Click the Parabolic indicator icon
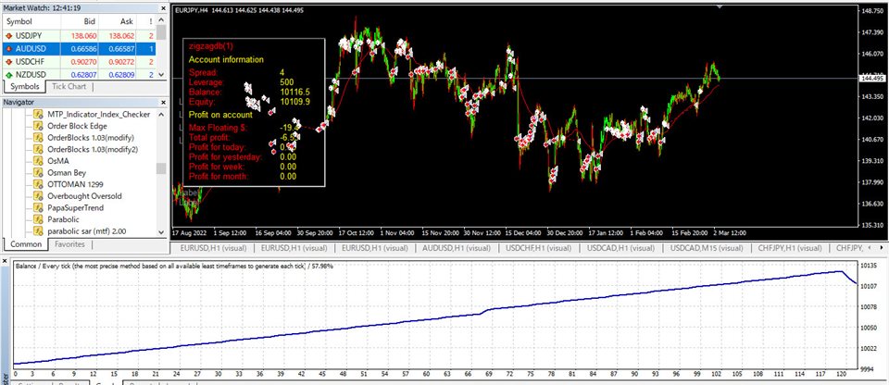The image size is (889, 385). (39, 218)
